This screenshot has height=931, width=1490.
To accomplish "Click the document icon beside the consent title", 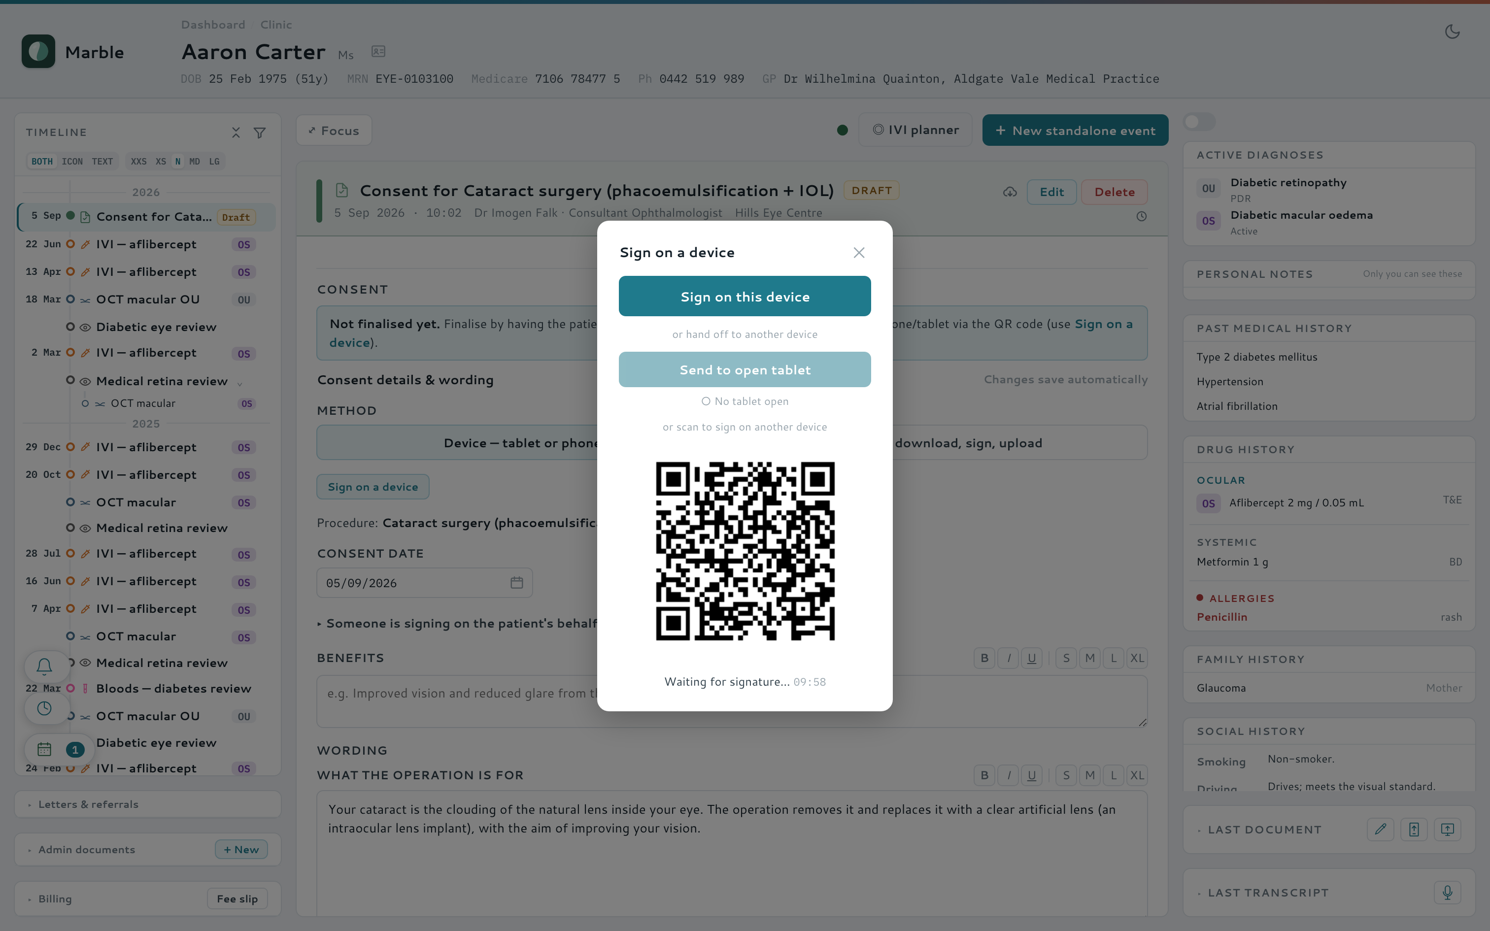I will pos(342,190).
